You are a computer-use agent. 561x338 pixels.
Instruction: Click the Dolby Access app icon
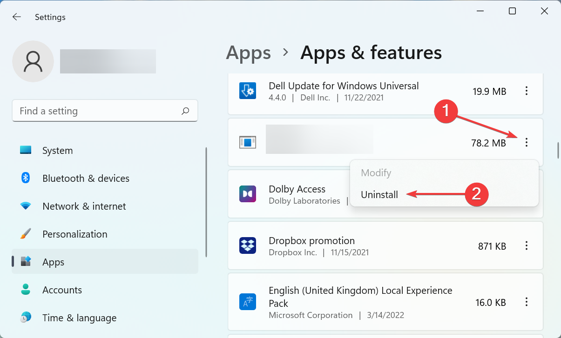click(x=248, y=194)
